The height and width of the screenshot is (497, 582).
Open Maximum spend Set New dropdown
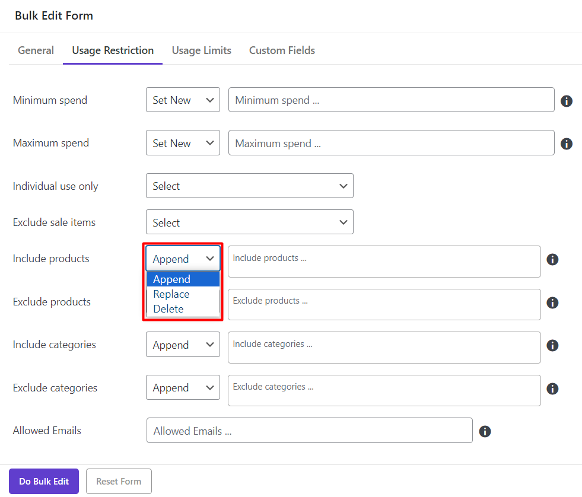[183, 143]
